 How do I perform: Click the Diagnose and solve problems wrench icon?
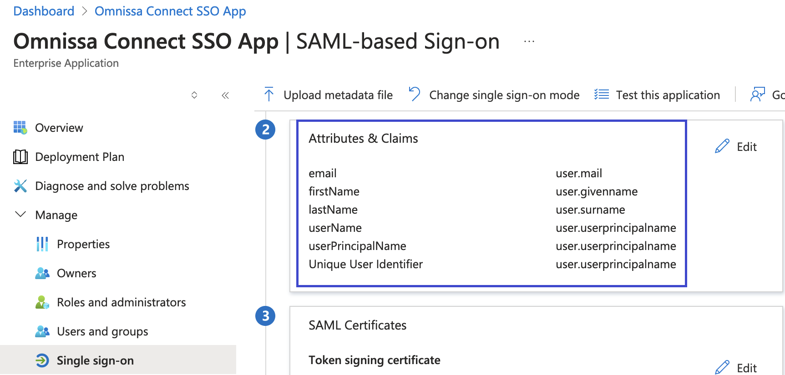[x=20, y=186]
